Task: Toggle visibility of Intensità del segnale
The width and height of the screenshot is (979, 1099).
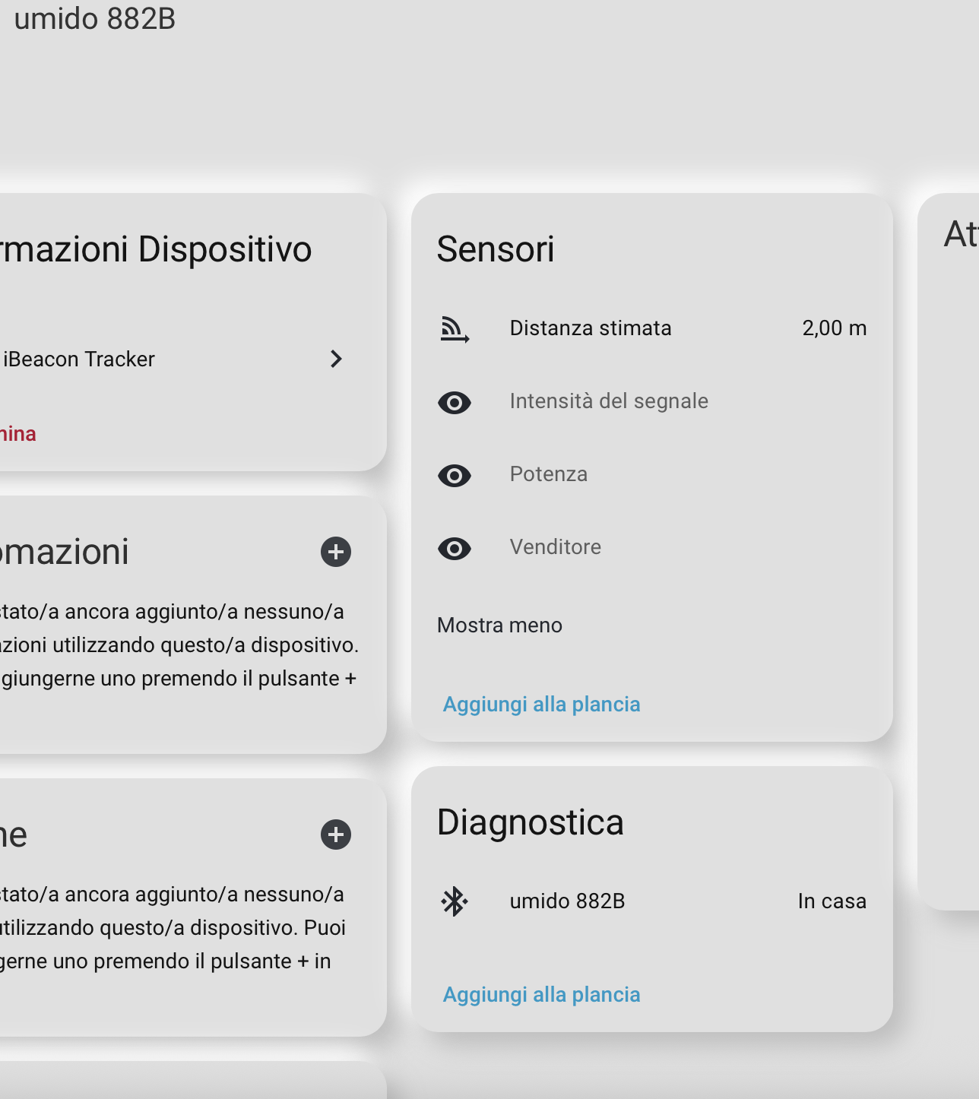Action: pyautogui.click(x=455, y=402)
